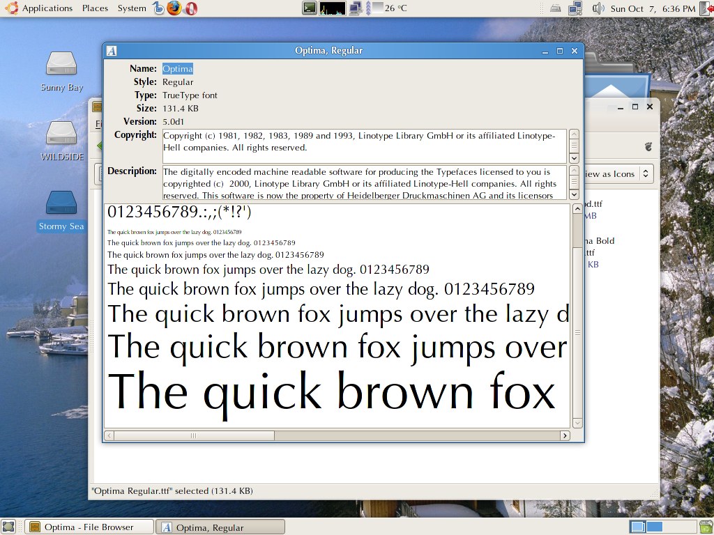This screenshot has width=714, height=535.
Task: Open the System menu
Action: 132,8
